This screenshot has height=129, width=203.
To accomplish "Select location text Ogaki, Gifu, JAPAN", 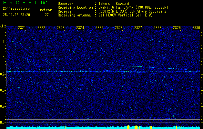I will pos(116,7).
